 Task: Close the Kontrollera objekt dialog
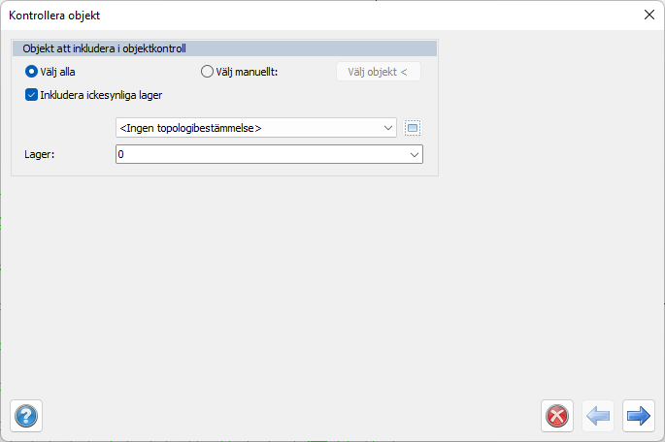click(648, 15)
